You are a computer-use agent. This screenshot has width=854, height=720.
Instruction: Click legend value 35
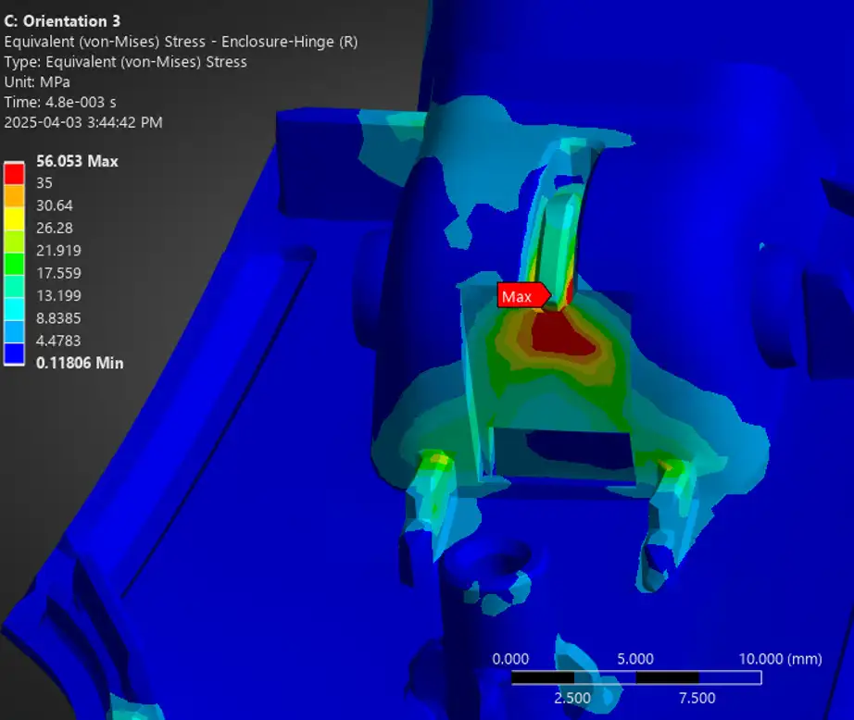(x=44, y=183)
